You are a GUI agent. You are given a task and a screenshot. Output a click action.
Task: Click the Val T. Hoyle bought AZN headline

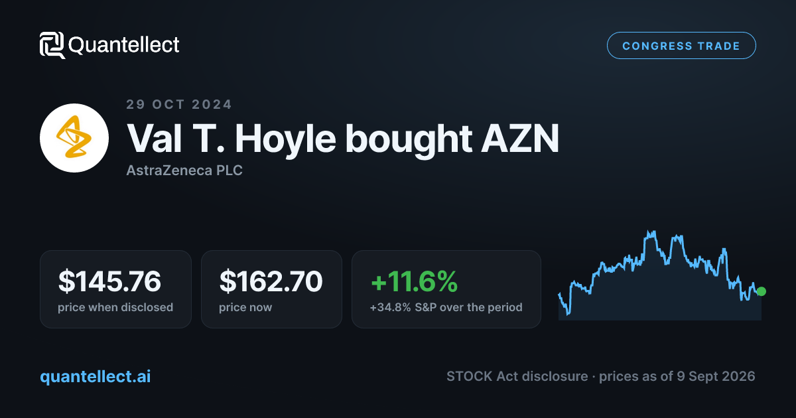343,138
